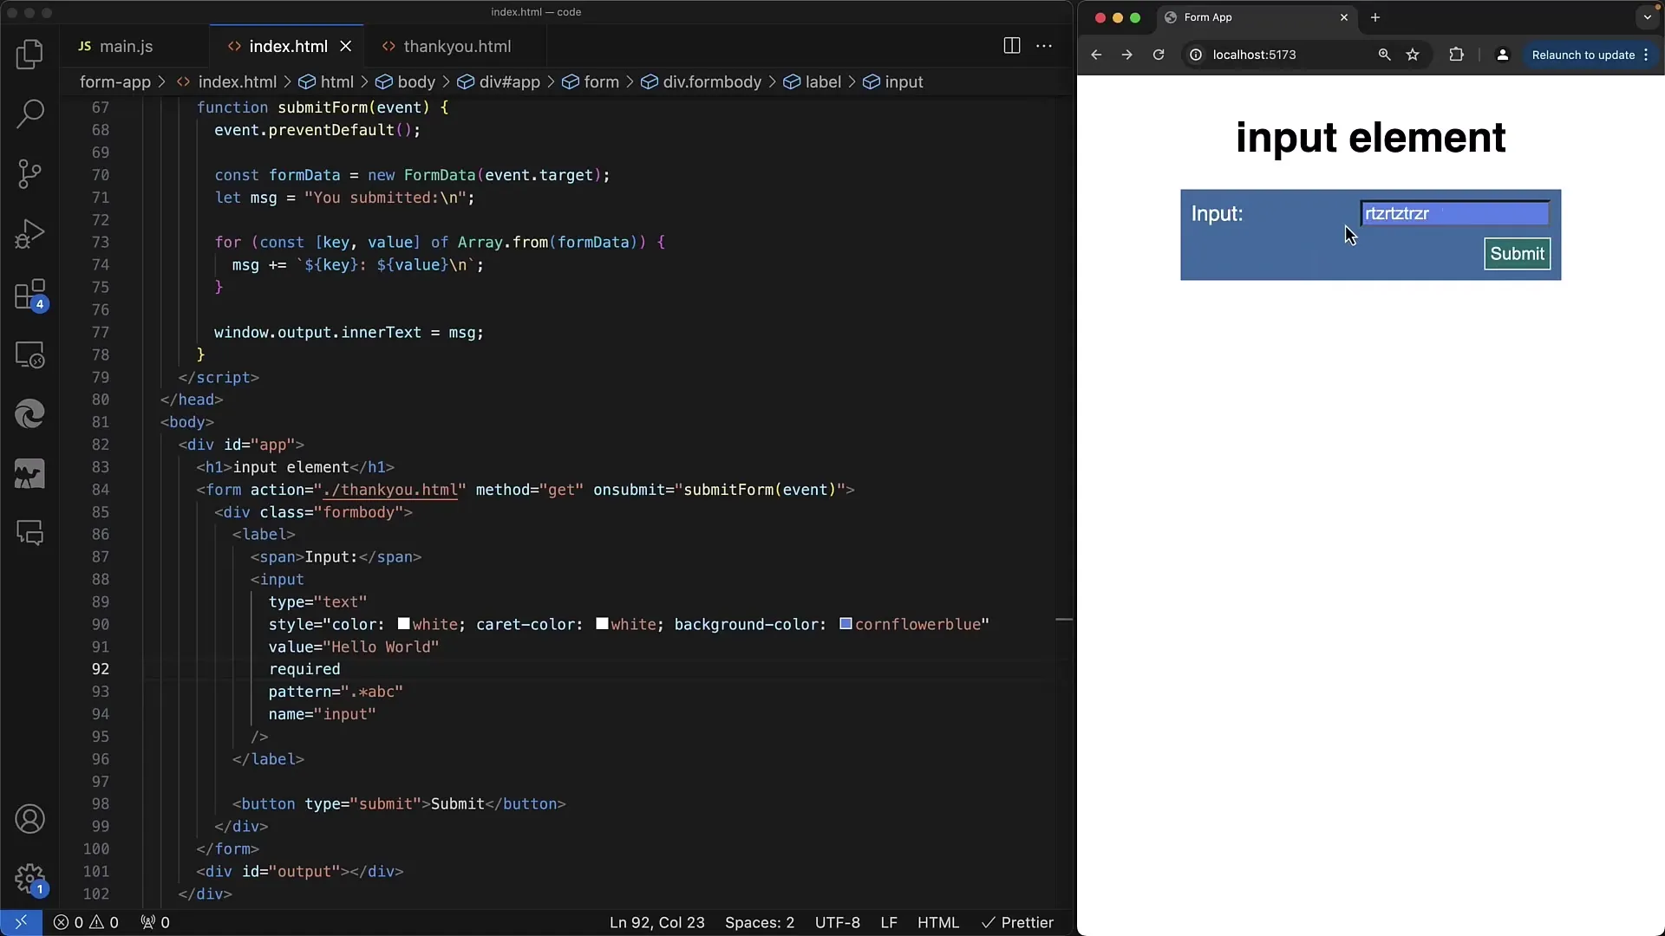1665x936 pixels.
Task: Click the Source Control icon in sidebar
Action: [x=29, y=173]
